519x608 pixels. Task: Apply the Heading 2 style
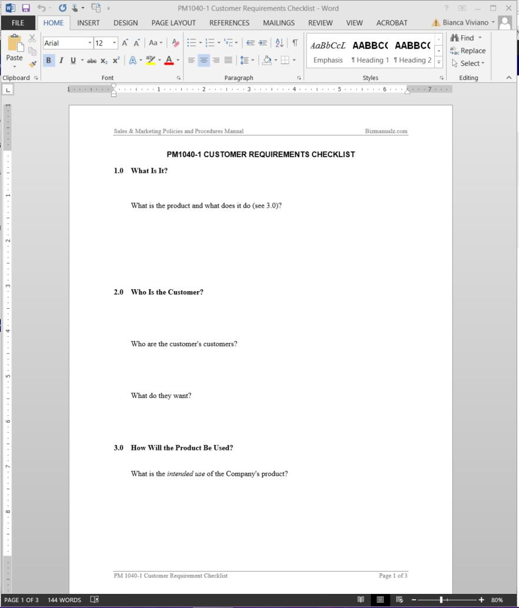[413, 52]
